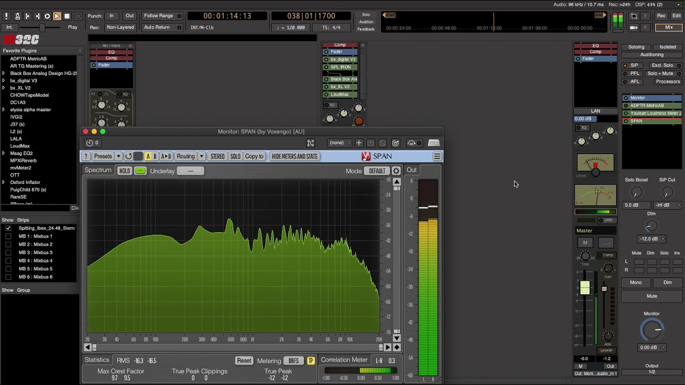Click the follow playhead icon below crop
This screenshot has height=385, width=685.
[x=634, y=27]
